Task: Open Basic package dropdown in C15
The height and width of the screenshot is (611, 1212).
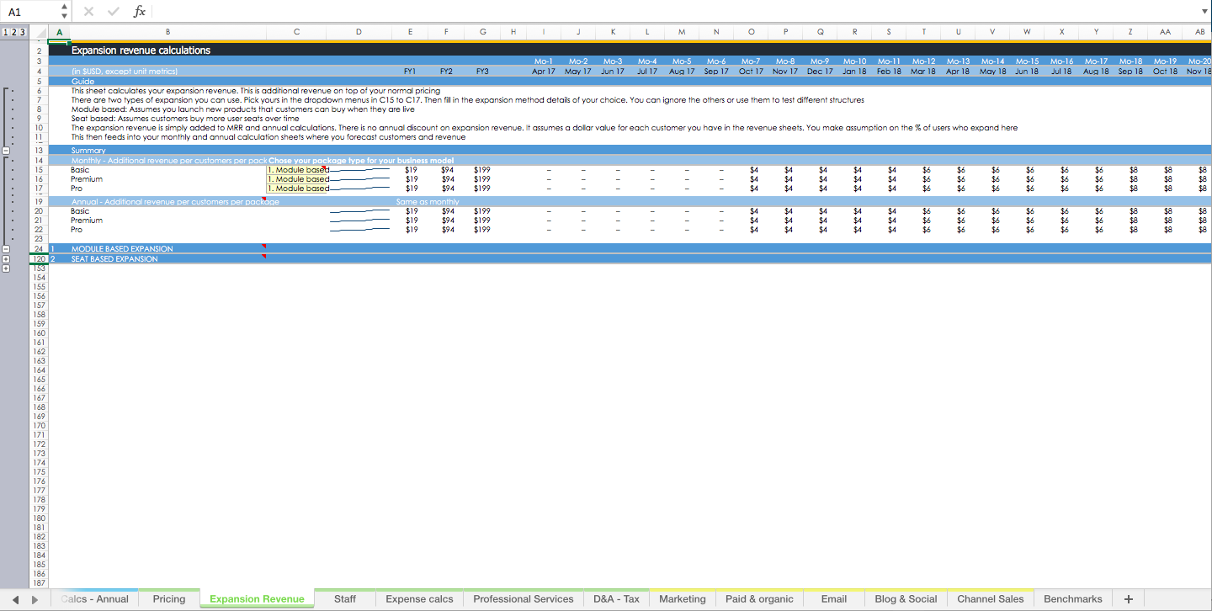Action: (297, 170)
